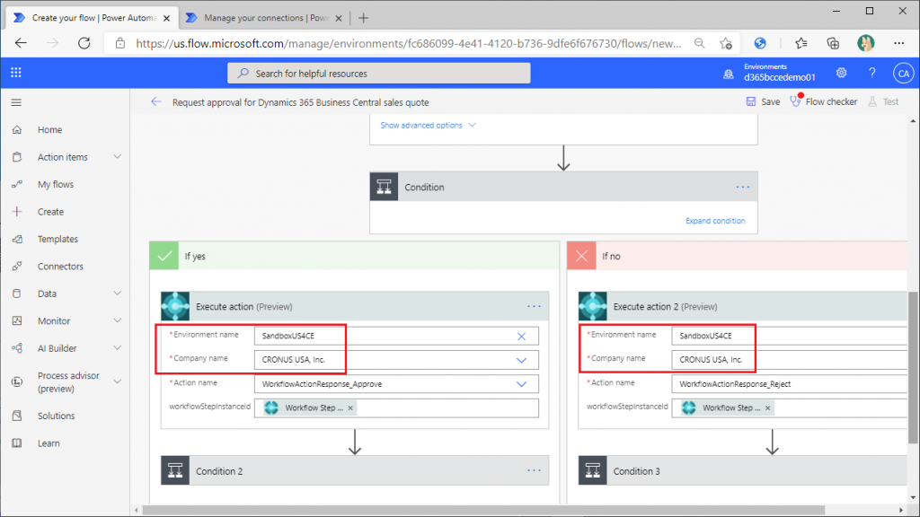Screen dimensions: 920x517
Task: Click the If no branch header
Action: pyautogui.click(x=737, y=256)
